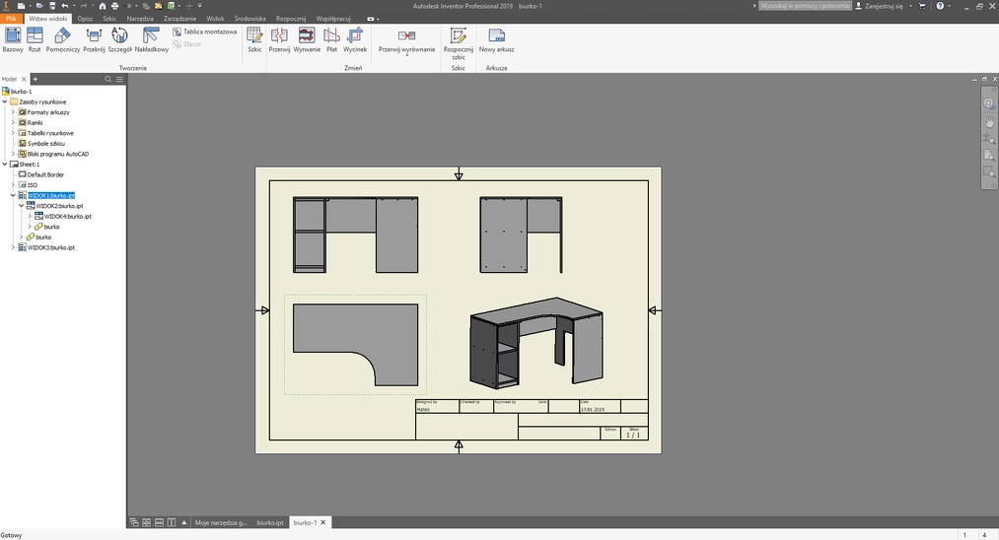Collapse the Sheet:1 tree node
The width and height of the screenshot is (999, 540).
pos(6,165)
